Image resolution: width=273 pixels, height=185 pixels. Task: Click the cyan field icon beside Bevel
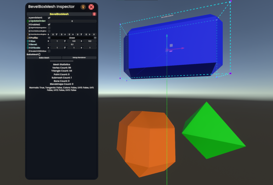point(28,44)
